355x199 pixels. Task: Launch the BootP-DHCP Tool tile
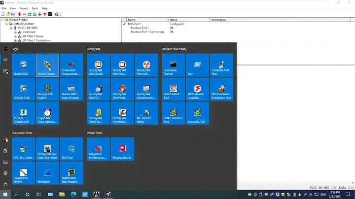point(174,90)
